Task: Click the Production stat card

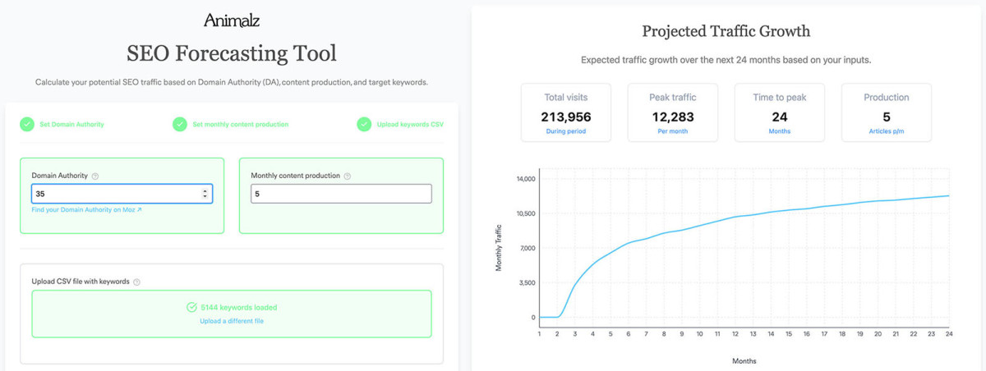Action: coord(886,112)
